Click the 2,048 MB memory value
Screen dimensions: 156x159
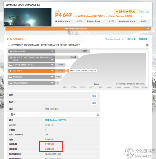[x=49, y=139]
